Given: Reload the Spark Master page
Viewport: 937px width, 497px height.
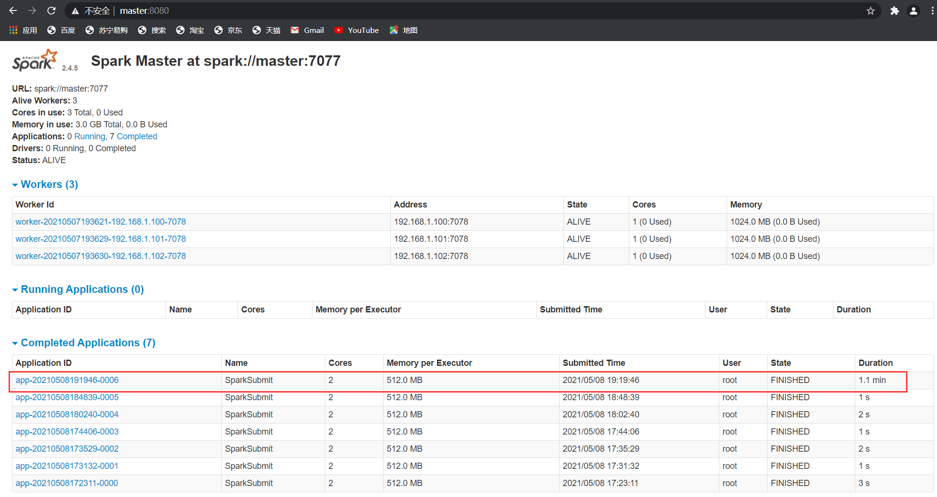Looking at the screenshot, I should (x=52, y=10).
